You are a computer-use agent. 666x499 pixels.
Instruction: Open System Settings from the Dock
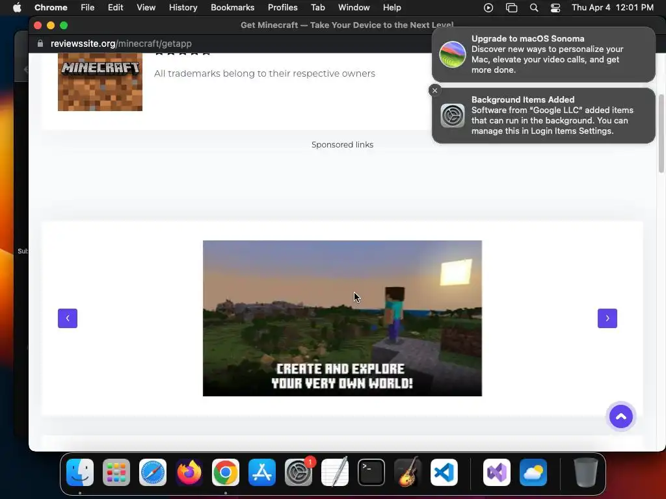[299, 472]
